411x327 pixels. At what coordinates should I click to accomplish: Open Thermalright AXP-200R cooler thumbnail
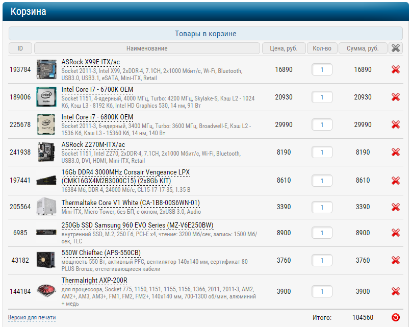pyautogui.click(x=46, y=291)
